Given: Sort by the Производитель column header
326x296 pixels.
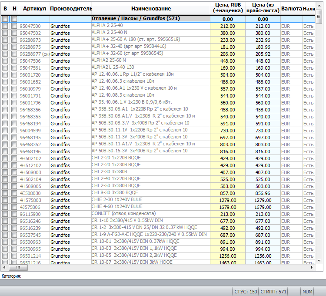Looking at the screenshot, I should point(71,9).
